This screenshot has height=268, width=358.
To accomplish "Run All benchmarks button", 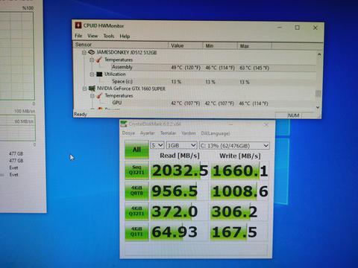I will click(x=136, y=150).
